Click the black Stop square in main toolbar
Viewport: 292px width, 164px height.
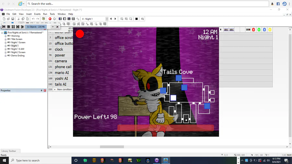tap(137, 19)
